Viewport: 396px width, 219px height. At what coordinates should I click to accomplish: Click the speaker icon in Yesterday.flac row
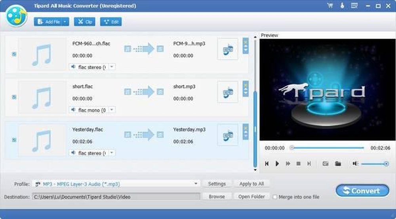73,153
